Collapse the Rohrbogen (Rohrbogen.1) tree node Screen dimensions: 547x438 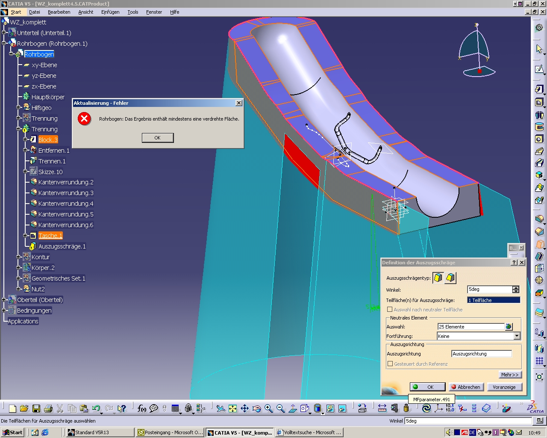coord(3,43)
